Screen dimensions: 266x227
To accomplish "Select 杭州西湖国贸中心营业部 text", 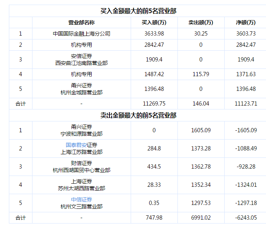I will [x=82, y=170].
